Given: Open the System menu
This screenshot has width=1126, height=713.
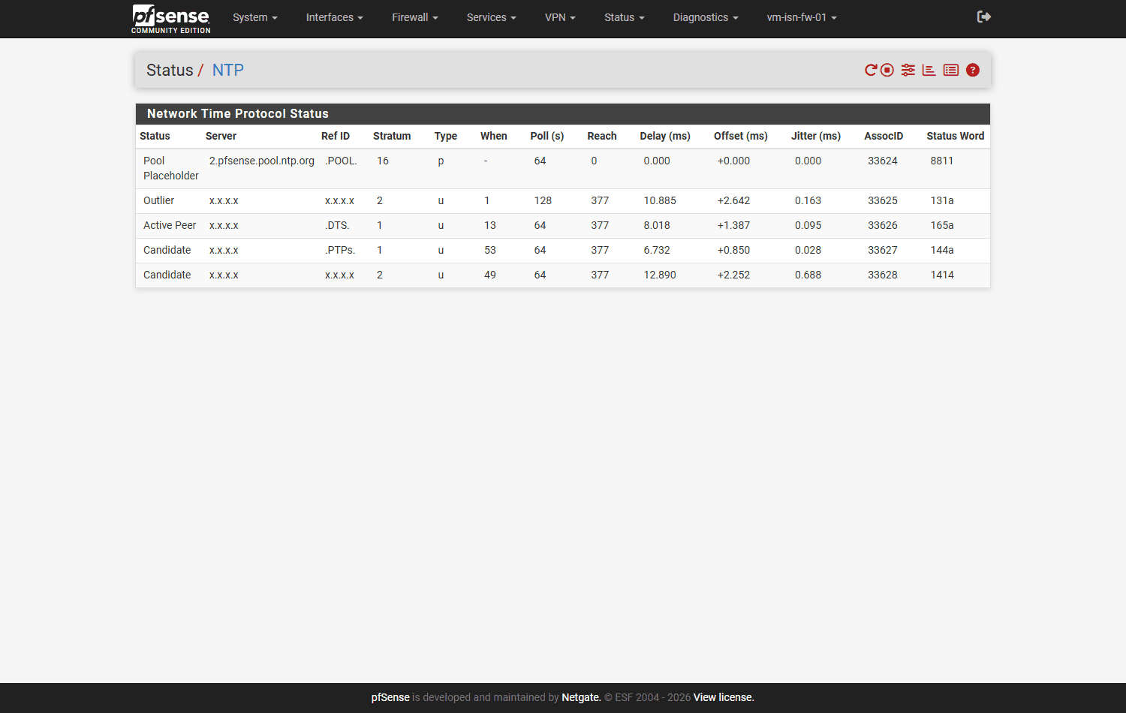Looking at the screenshot, I should pos(255,17).
